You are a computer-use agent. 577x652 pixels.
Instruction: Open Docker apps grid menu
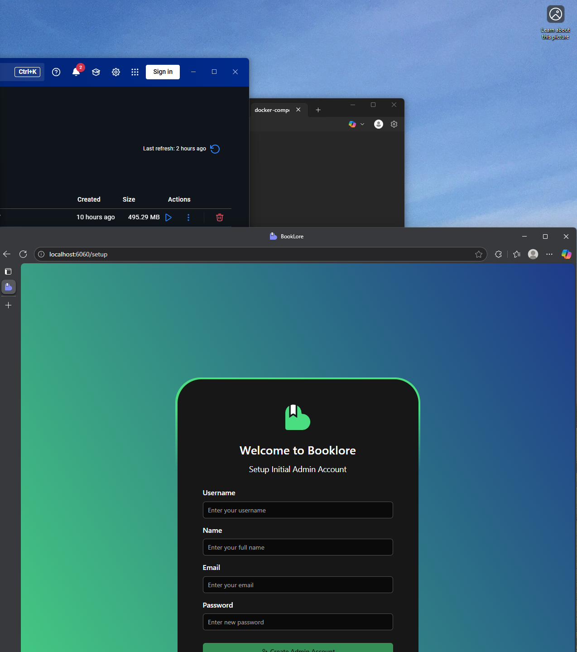(135, 72)
